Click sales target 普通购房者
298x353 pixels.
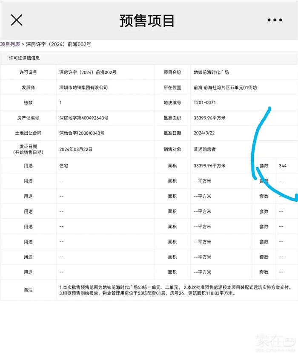204,150
